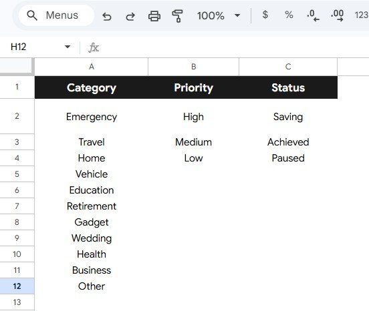This screenshot has height=311, width=369.
Task: Select the "Emergency" cell
Action: [x=92, y=117]
